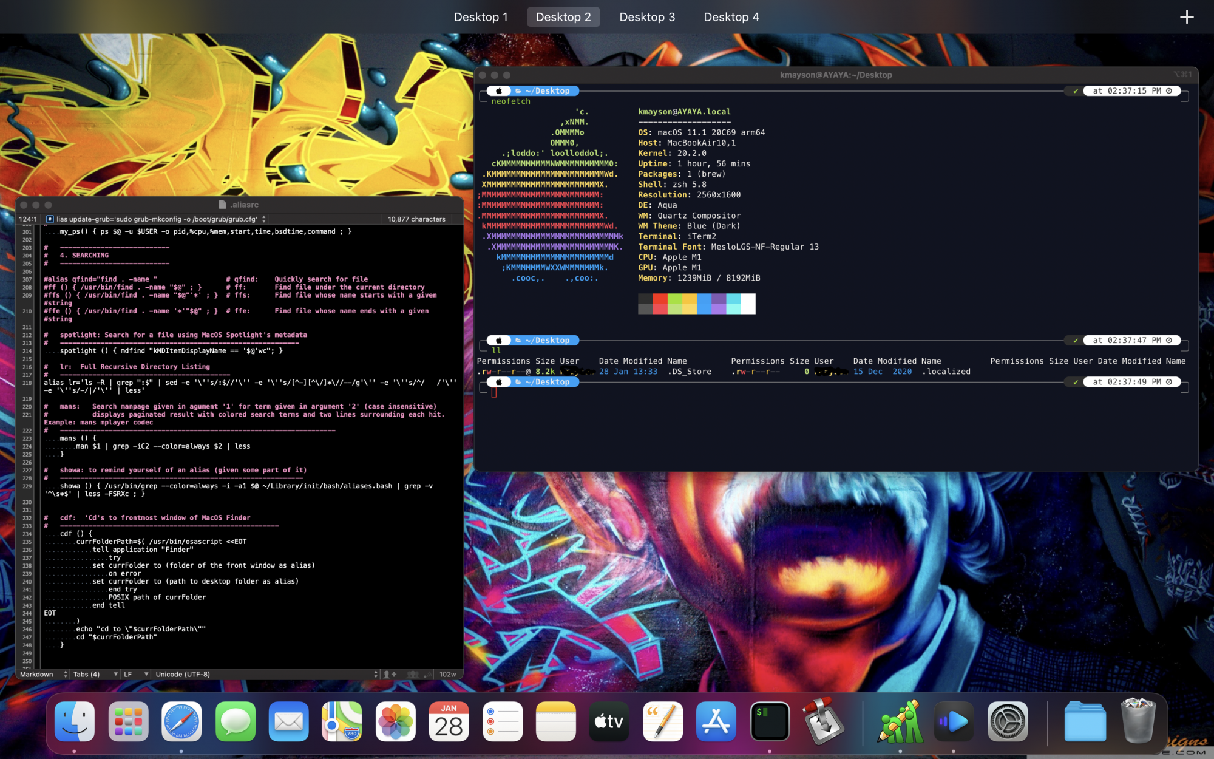The image size is (1214, 759).
Task: Click the 'Host: MacBookAir10,1' line
Action: [687, 143]
